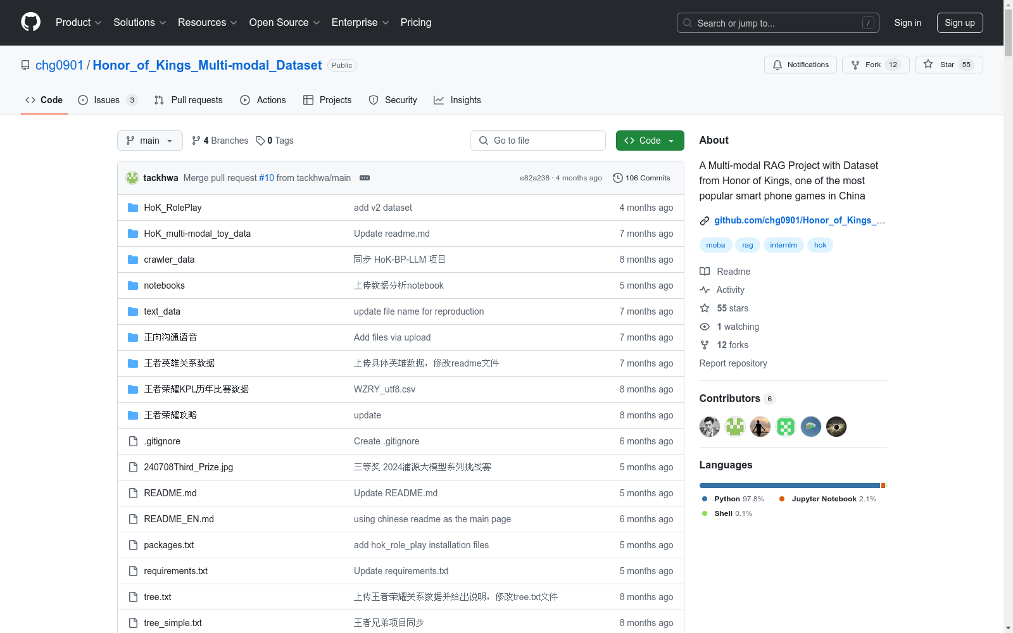
Task: Click the Sign in link
Action: (908, 23)
